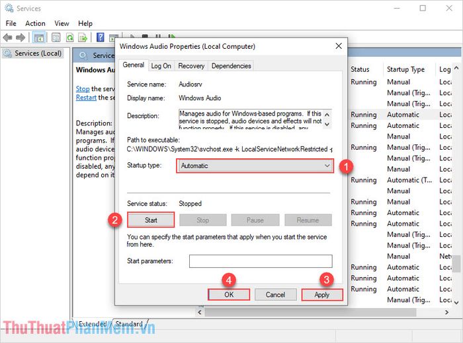The height and width of the screenshot is (343, 463).
Task: Toggle Show/Hide Console Tree toolbar icon
Action: pyautogui.click(x=39, y=38)
